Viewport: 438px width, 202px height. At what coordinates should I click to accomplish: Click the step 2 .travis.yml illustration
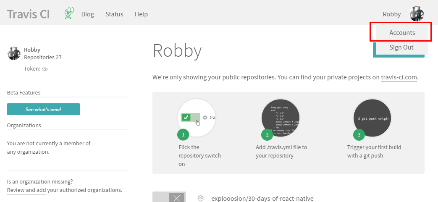(281, 118)
